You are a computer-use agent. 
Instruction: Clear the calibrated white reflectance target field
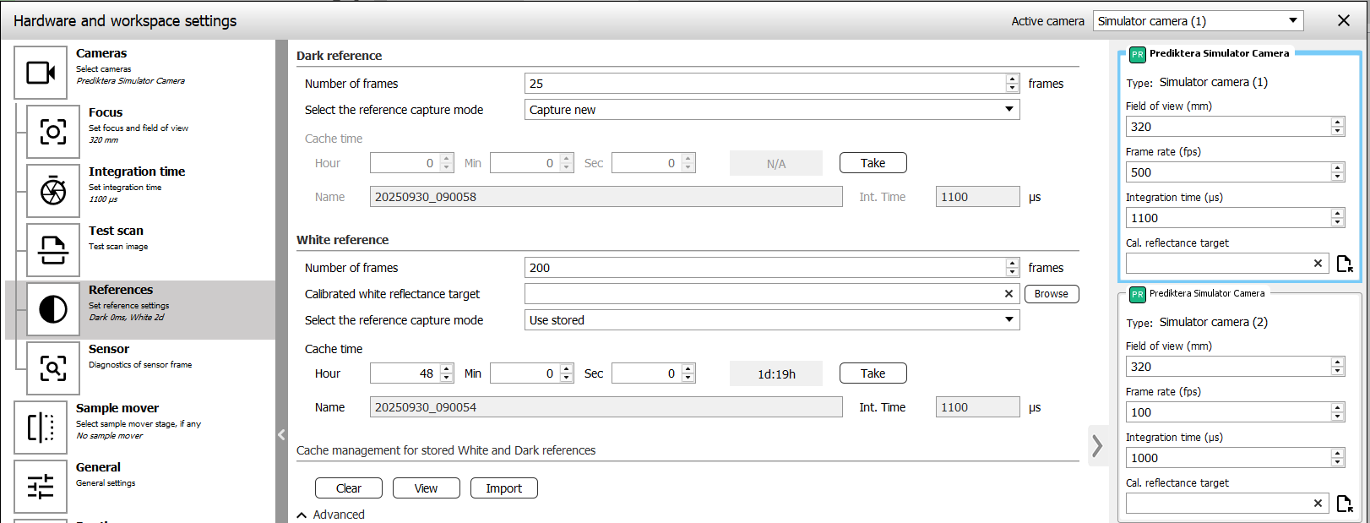click(x=1008, y=294)
